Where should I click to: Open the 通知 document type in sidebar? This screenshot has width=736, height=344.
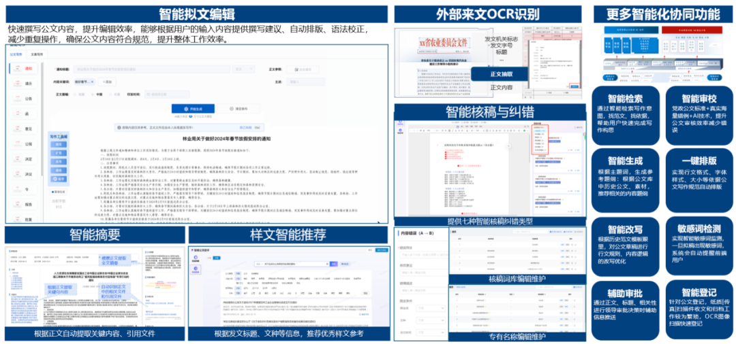coord(24,69)
